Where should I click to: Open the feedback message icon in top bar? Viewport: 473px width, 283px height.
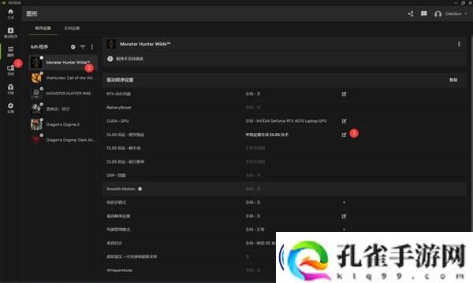[x=424, y=13]
